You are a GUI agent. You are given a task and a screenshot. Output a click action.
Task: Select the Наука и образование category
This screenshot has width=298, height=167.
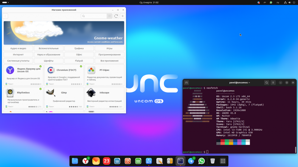point(49,55)
